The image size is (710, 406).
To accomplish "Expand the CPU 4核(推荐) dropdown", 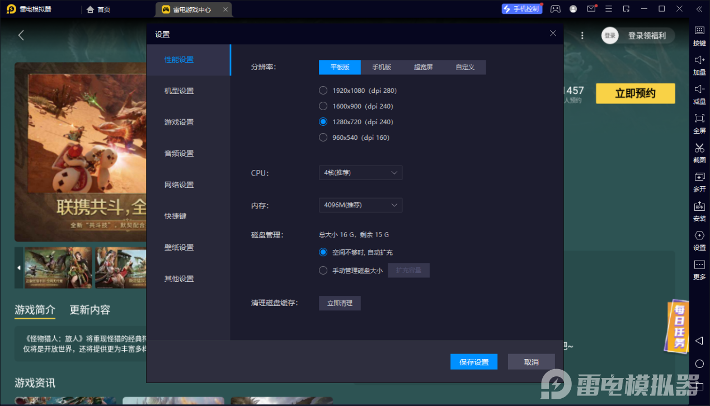I will [360, 173].
